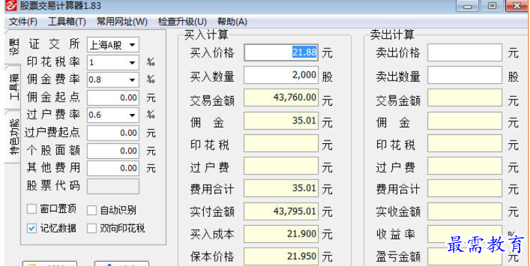530x266 pixels.
Task: Open the 证交所 exchange dropdown
Action: (113, 45)
